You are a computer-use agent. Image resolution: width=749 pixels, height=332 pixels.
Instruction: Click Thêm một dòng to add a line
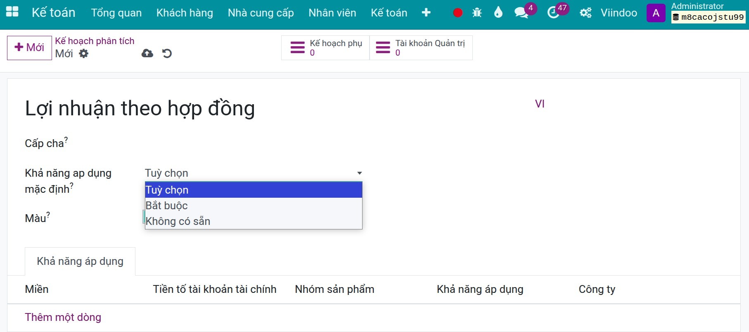tap(63, 317)
